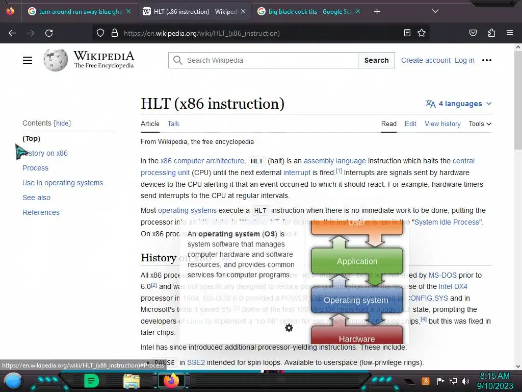Bookmark this page with the star icon

422,33
